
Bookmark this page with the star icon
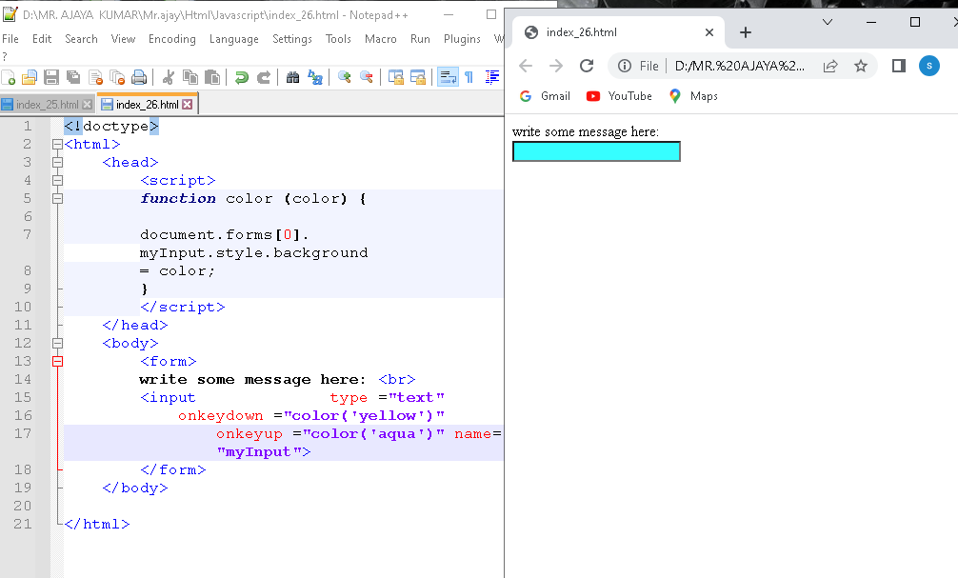click(x=861, y=66)
